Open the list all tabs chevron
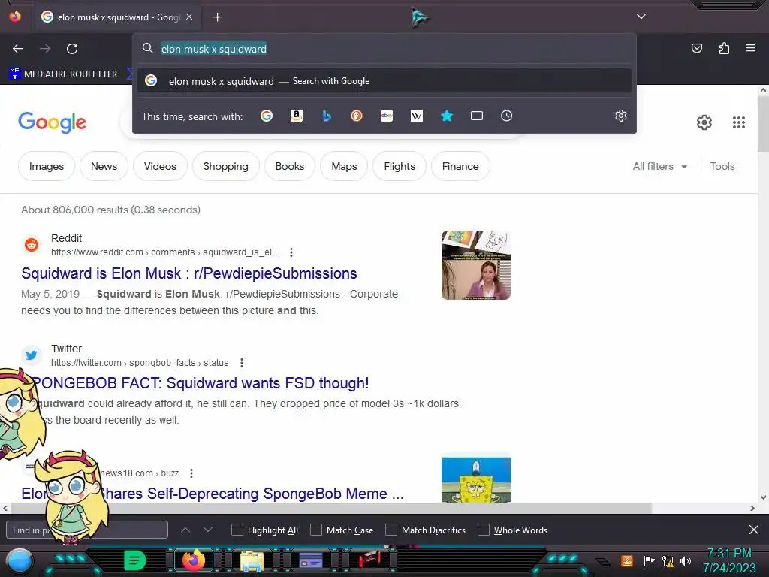 click(x=641, y=17)
